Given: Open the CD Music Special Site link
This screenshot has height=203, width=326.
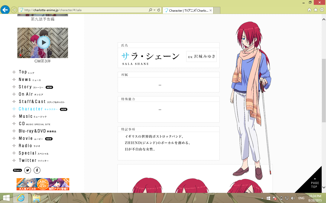Looking at the screenshot, I should 35,124.
